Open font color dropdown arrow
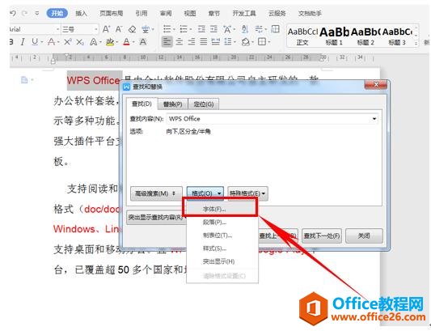This screenshot has height=331, width=431. (133, 42)
